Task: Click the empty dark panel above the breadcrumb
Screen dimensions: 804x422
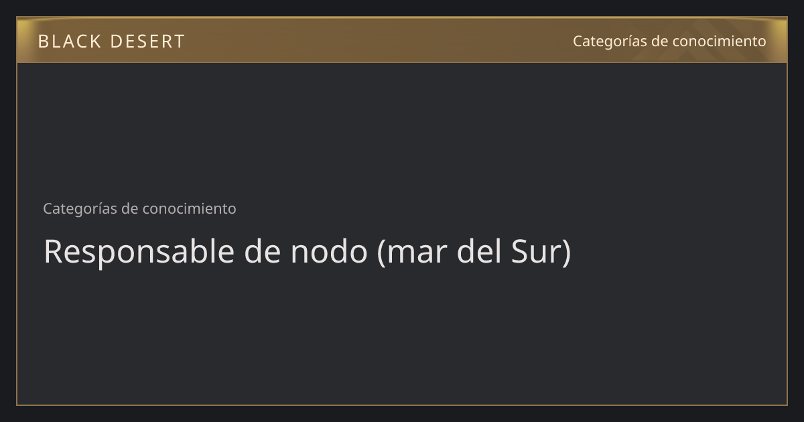Action: (x=402, y=131)
